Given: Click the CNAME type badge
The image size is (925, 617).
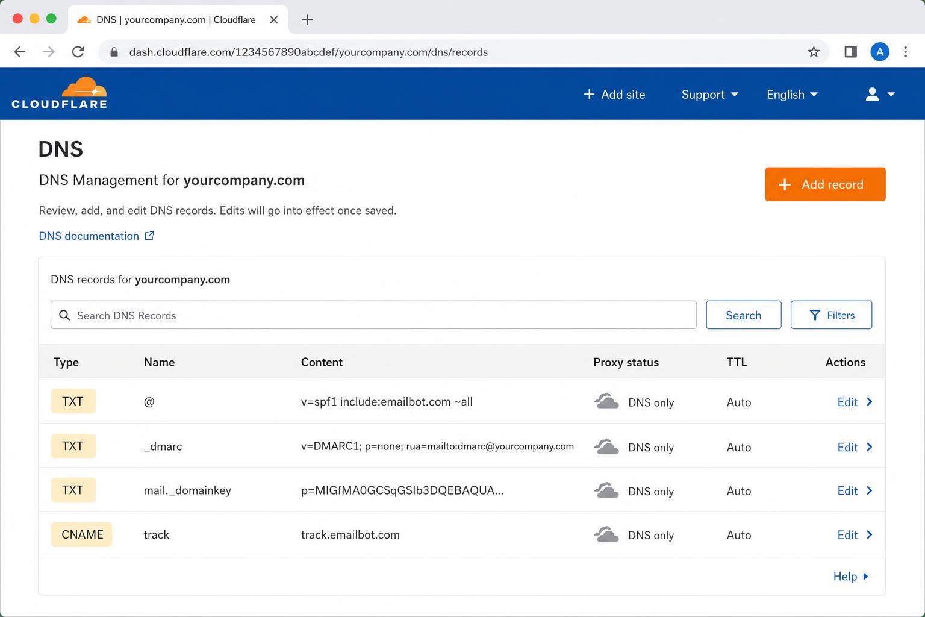Looking at the screenshot, I should [x=82, y=534].
